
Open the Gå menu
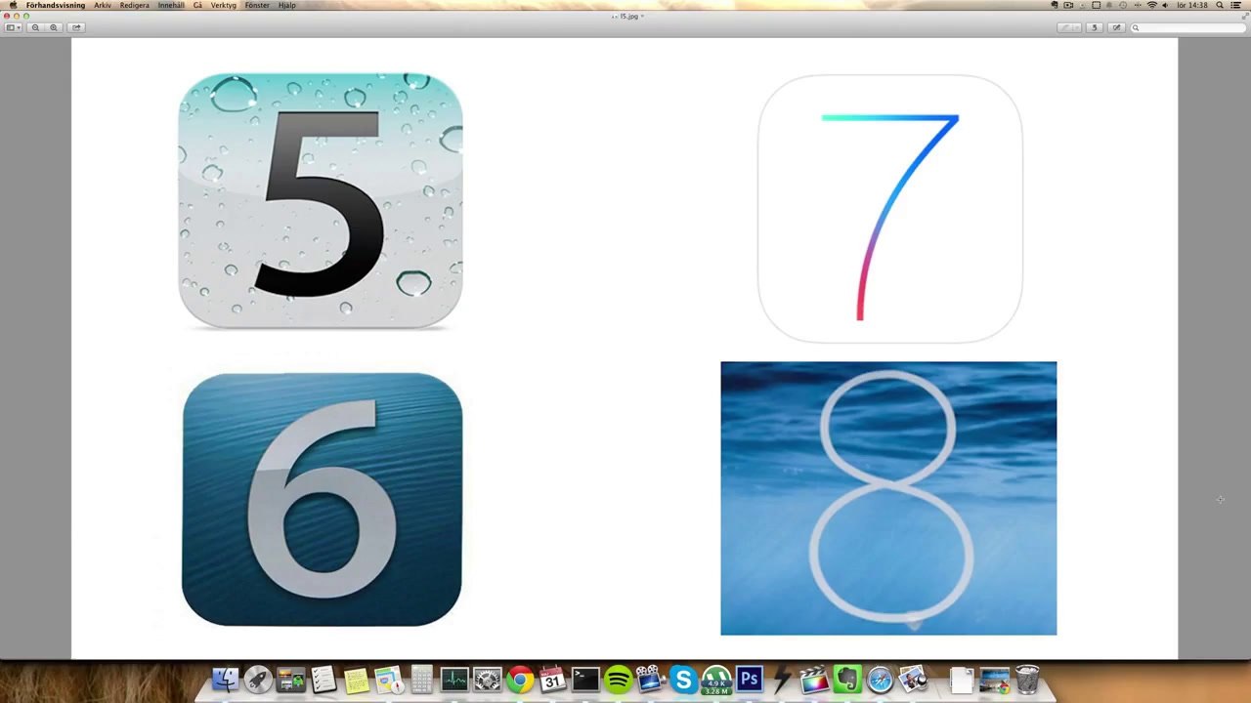click(x=197, y=5)
